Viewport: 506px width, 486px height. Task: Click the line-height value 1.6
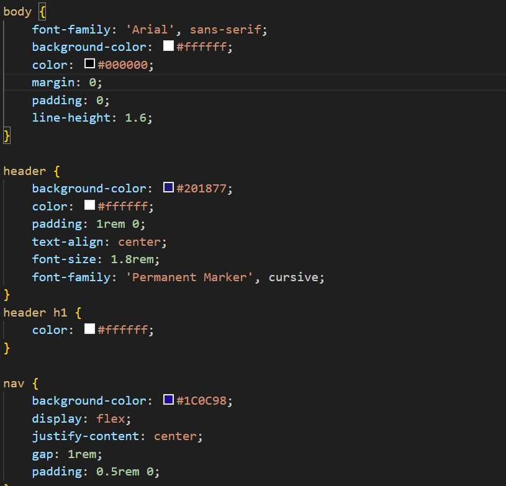click(x=135, y=118)
